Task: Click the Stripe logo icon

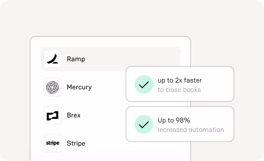Action: (x=52, y=143)
